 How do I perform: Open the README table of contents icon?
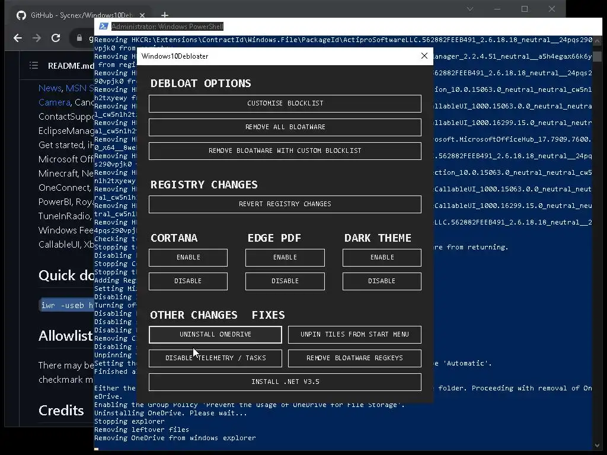[x=34, y=65]
